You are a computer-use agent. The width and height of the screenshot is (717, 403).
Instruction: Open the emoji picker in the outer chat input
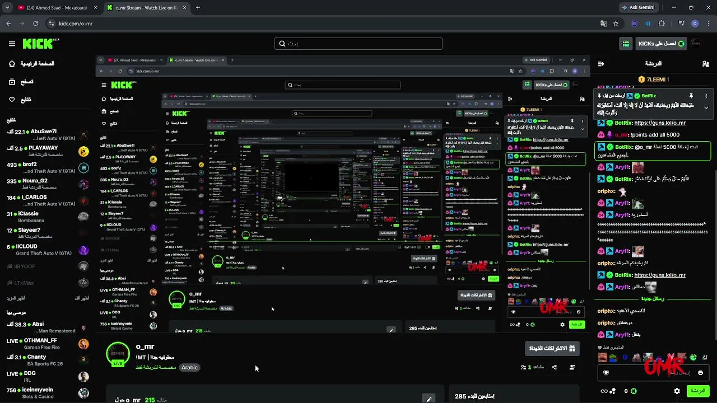coord(700,373)
